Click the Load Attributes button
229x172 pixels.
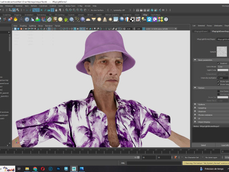[x=223, y=145]
